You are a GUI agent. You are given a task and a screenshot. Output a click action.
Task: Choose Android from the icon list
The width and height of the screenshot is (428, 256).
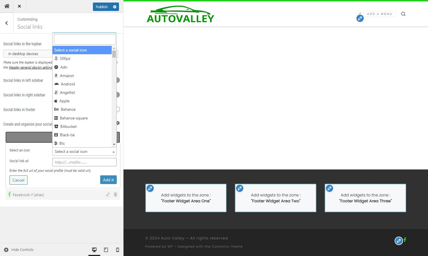coord(82,84)
